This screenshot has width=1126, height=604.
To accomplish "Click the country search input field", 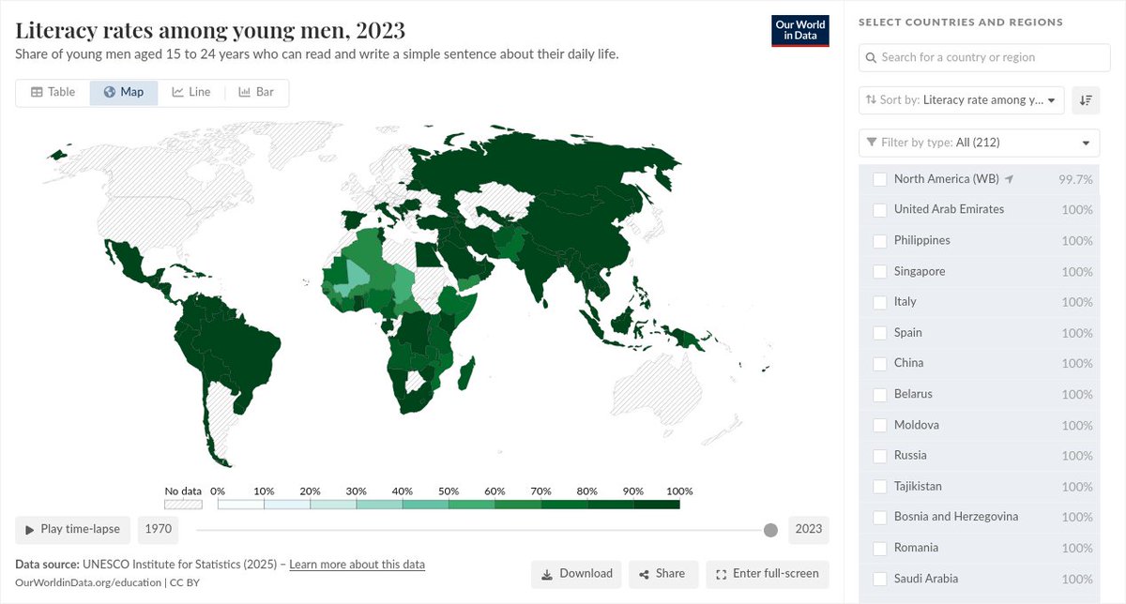I will tap(982, 57).
